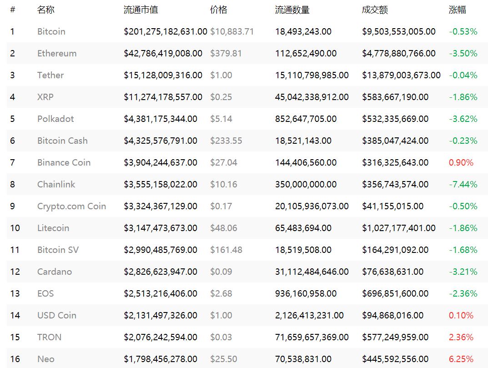Open the XRP coin page
This screenshot has width=488, height=368.
coord(45,97)
